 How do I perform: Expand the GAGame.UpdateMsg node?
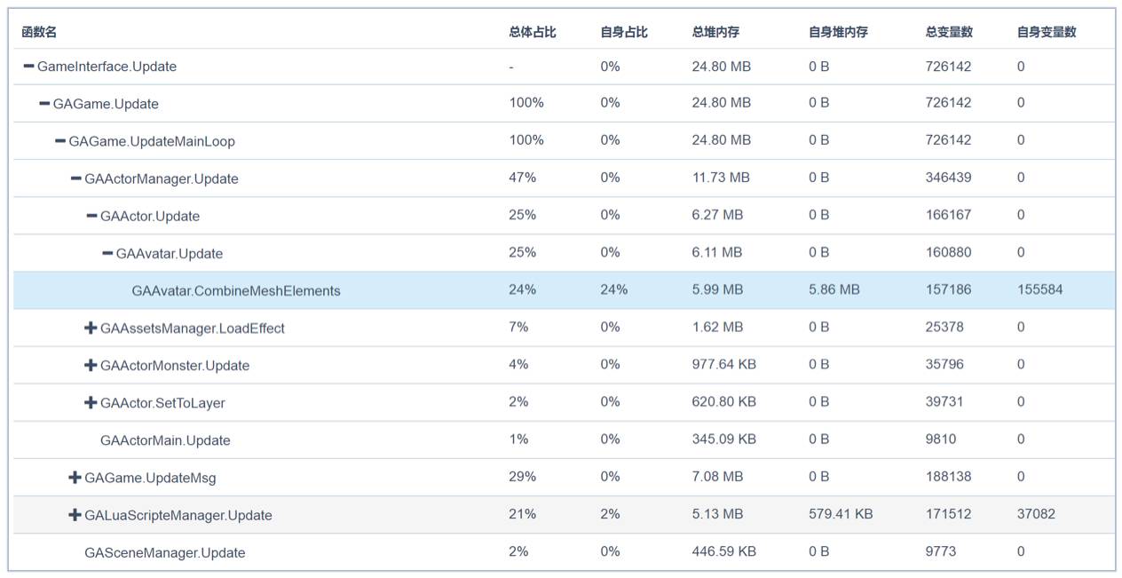[x=75, y=478]
